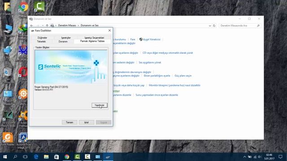Refresh the Control Panel view
This screenshot has width=287, height=161.
pos(214,26)
